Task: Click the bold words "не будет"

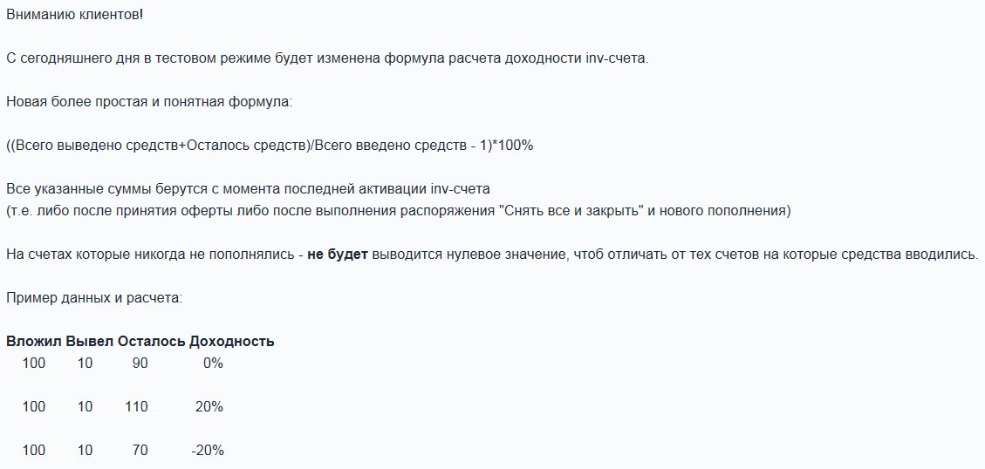Action: [338, 254]
